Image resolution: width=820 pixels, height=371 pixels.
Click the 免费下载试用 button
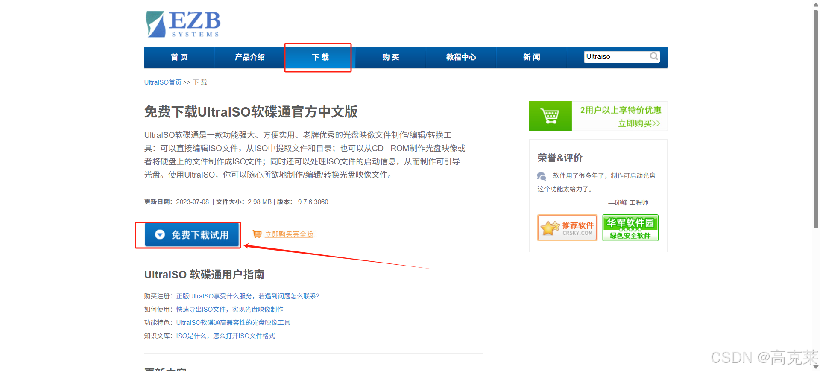(192, 235)
